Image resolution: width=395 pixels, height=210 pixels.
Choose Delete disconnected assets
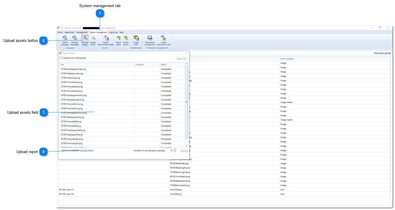pyautogui.click(x=106, y=40)
